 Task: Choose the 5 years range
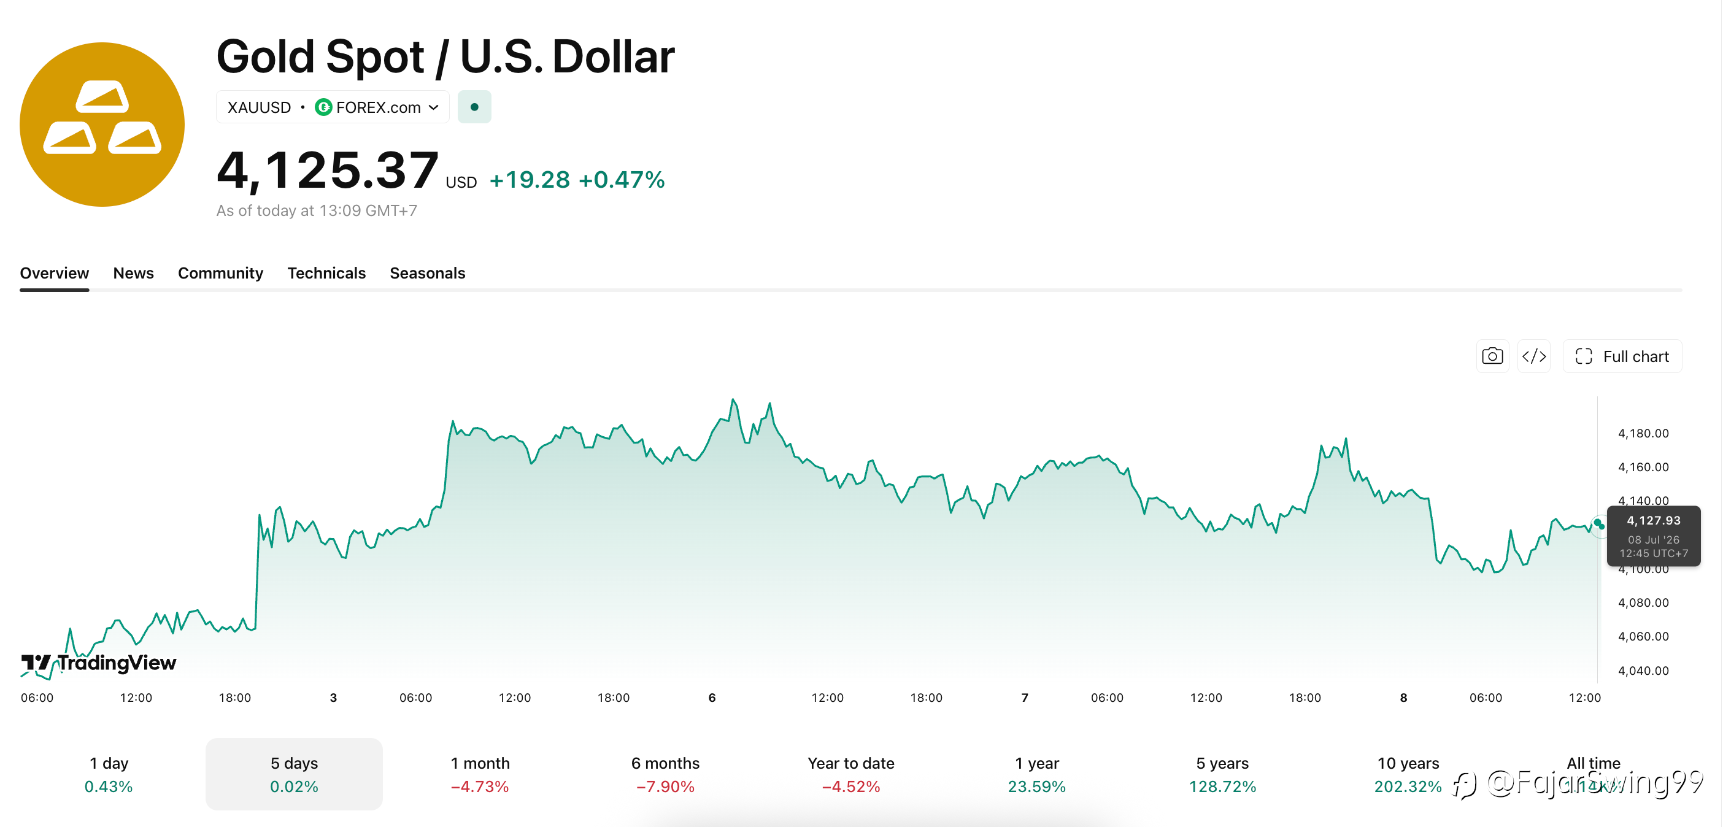[1222, 774]
